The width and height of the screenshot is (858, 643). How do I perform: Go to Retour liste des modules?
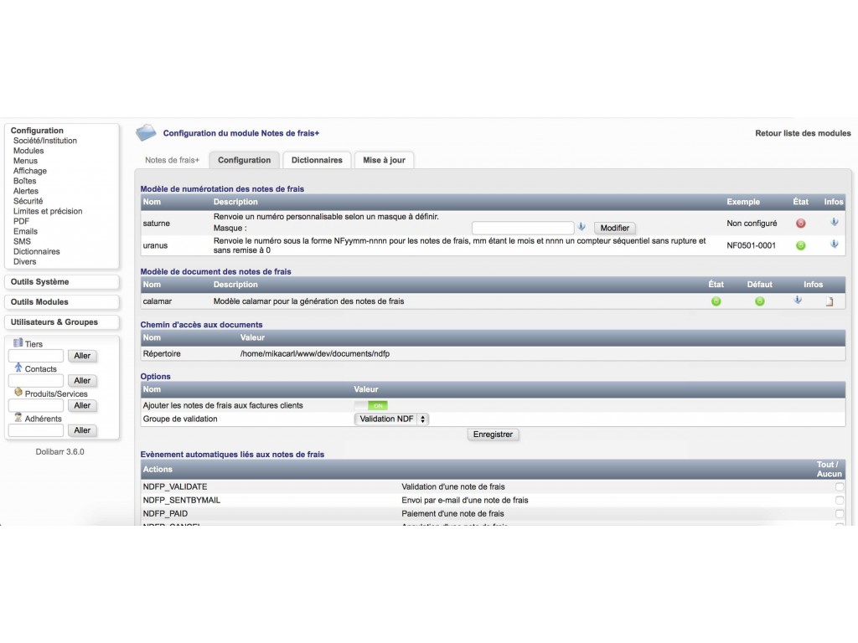coord(803,133)
